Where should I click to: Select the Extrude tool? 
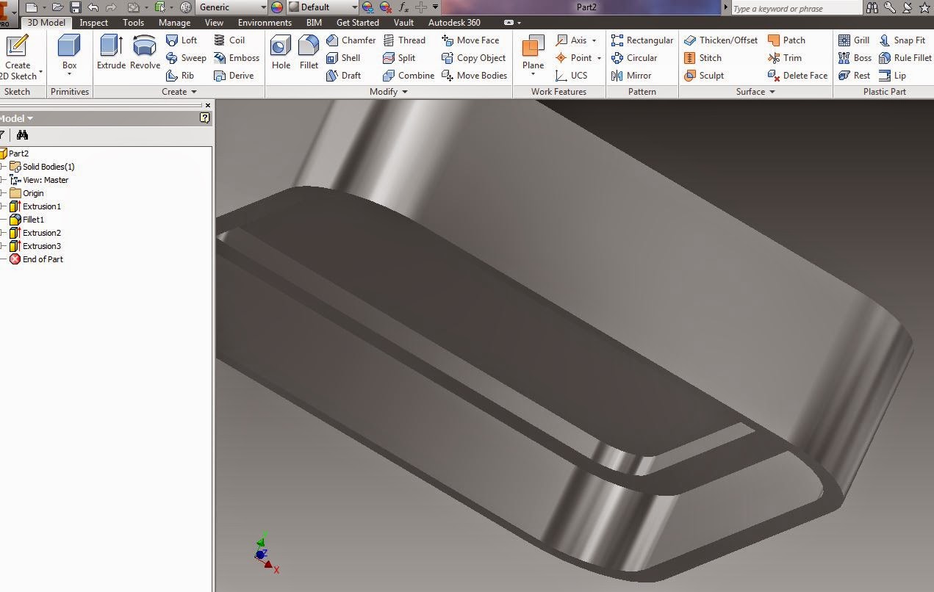111,52
